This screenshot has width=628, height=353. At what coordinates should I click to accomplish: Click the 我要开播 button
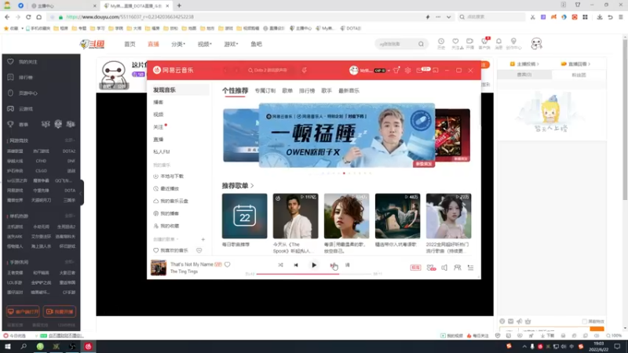pyautogui.click(x=60, y=311)
